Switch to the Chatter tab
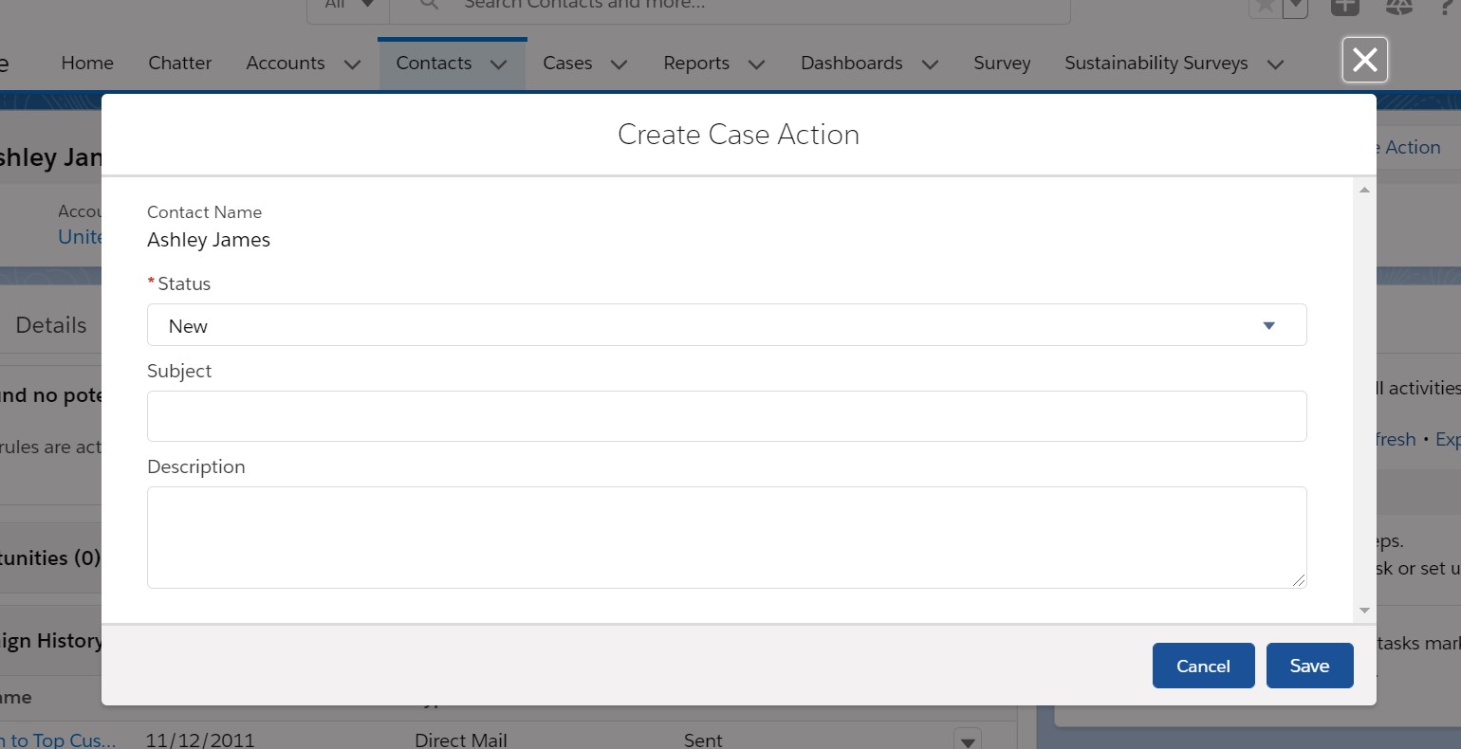 click(x=180, y=64)
